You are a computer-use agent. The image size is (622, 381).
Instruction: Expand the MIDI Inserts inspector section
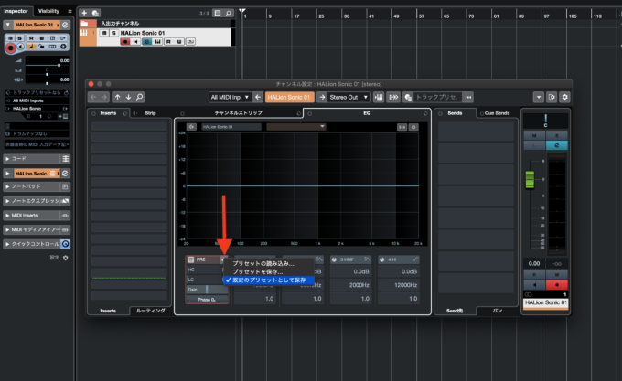point(7,216)
